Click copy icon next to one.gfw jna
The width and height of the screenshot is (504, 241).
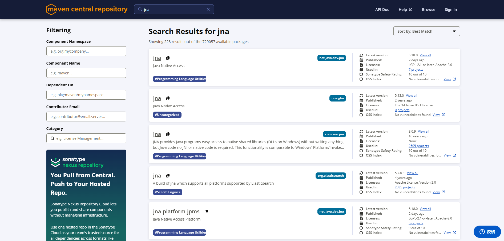(x=168, y=98)
